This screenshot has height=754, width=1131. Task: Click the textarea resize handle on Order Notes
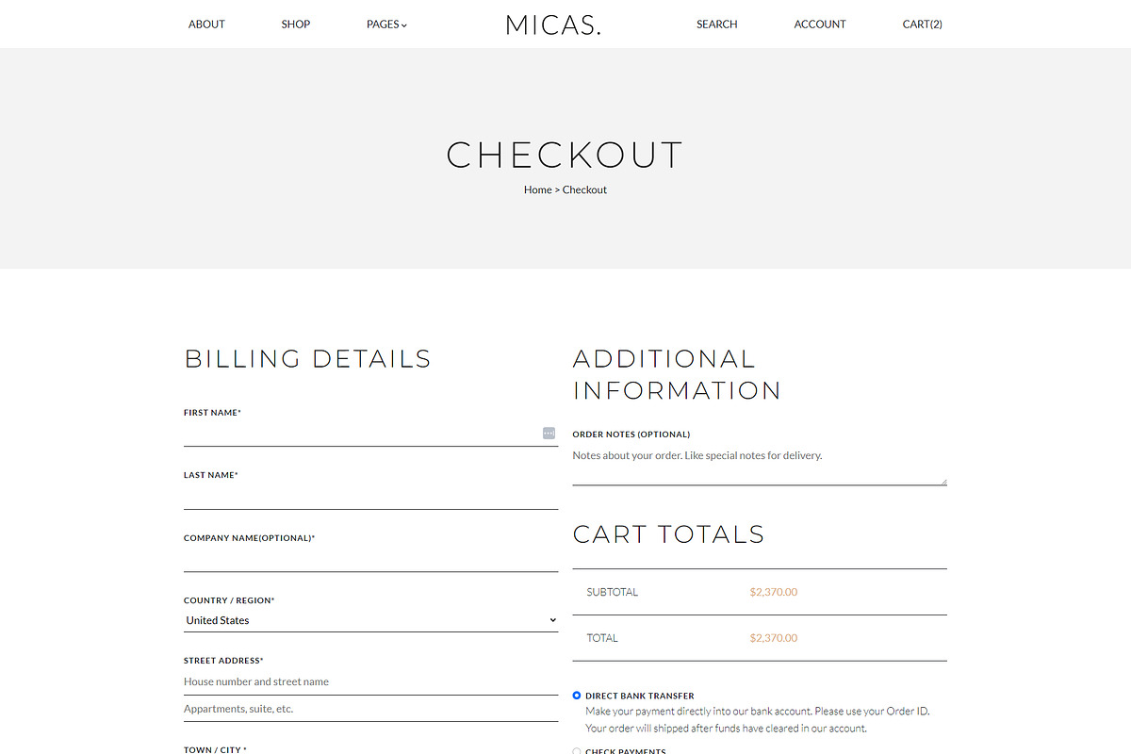(942, 483)
